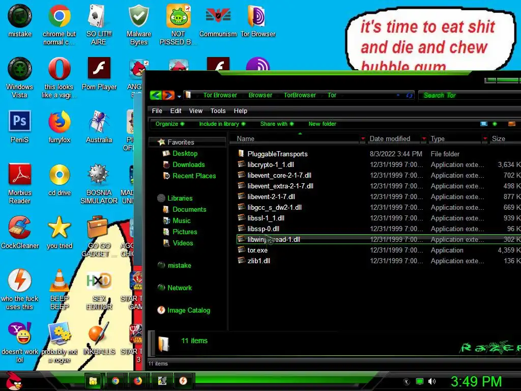Launch the Tor Browser desktop shortcut
This screenshot has height=391, width=521.
point(258,21)
